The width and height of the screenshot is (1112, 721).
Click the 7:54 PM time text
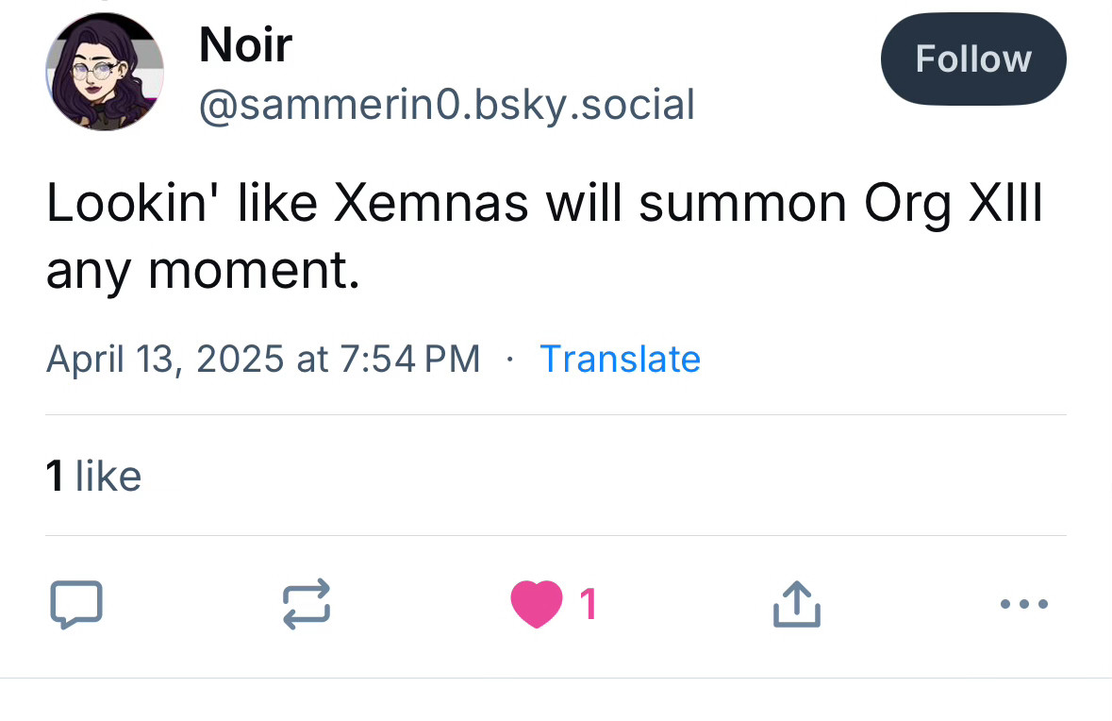[x=410, y=359]
